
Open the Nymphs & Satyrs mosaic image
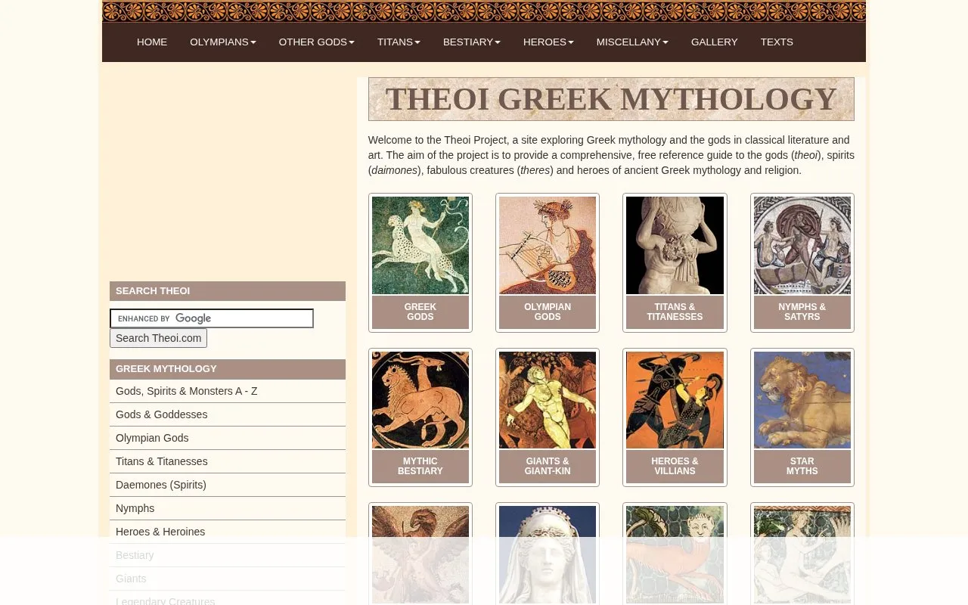click(802, 245)
